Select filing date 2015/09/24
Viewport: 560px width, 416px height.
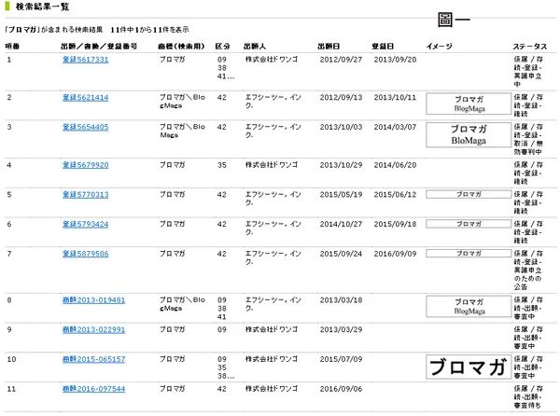click(341, 254)
